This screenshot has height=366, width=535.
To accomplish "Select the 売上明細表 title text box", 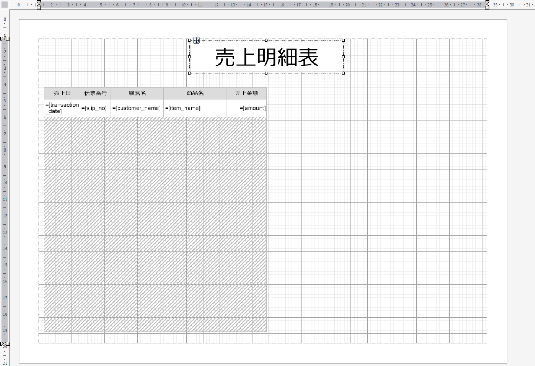I will click(266, 57).
